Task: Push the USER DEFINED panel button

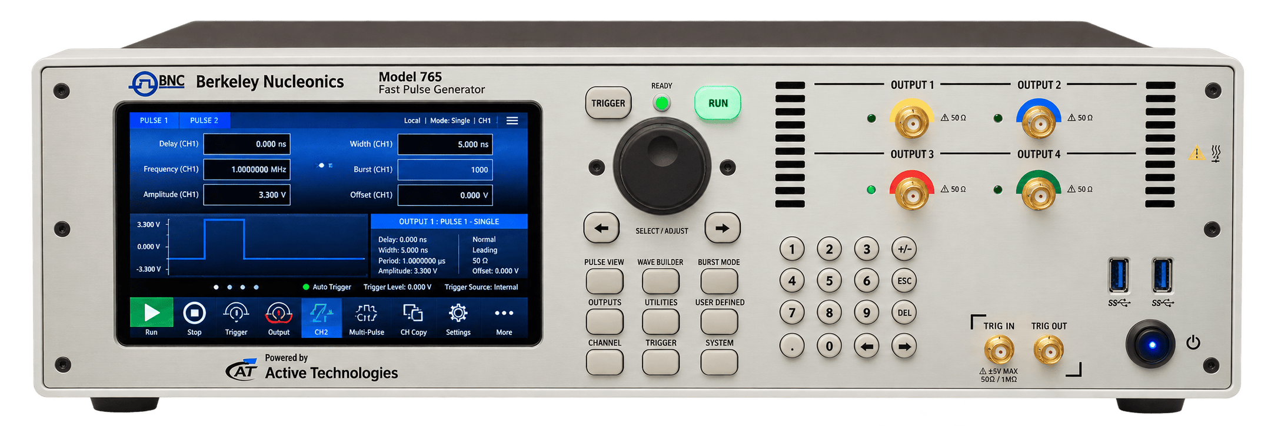Action: (x=719, y=322)
